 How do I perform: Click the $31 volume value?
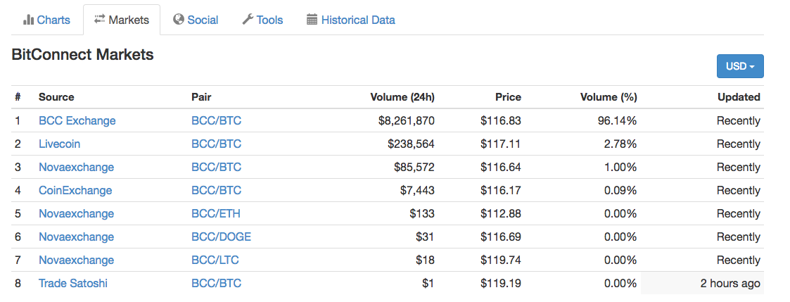point(425,237)
